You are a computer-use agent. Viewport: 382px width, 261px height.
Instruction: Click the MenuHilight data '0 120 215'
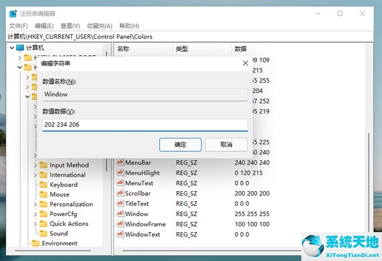(x=248, y=173)
